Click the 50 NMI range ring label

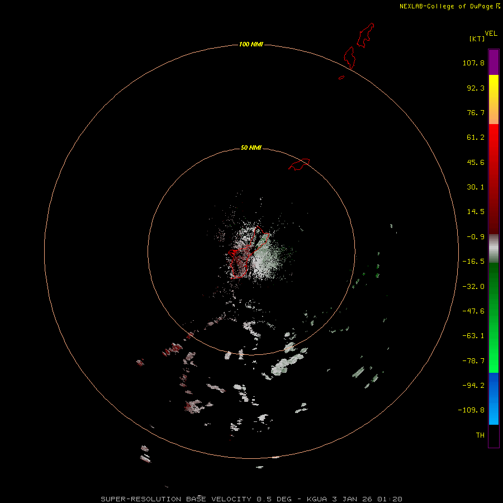[251, 148]
